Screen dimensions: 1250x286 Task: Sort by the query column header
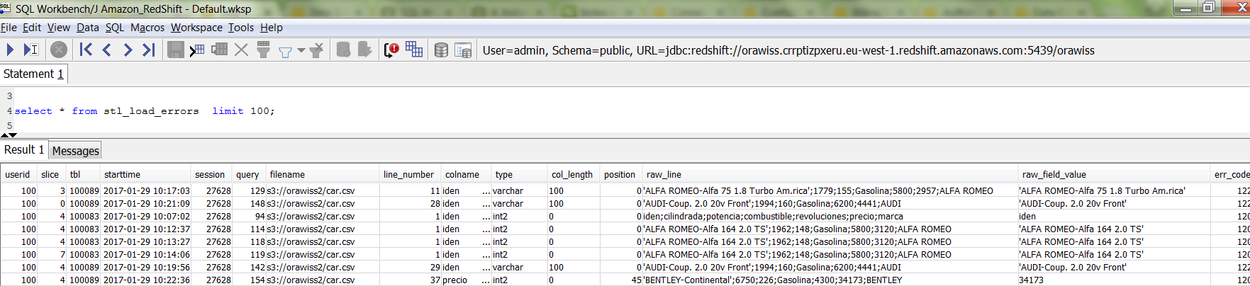[247, 174]
